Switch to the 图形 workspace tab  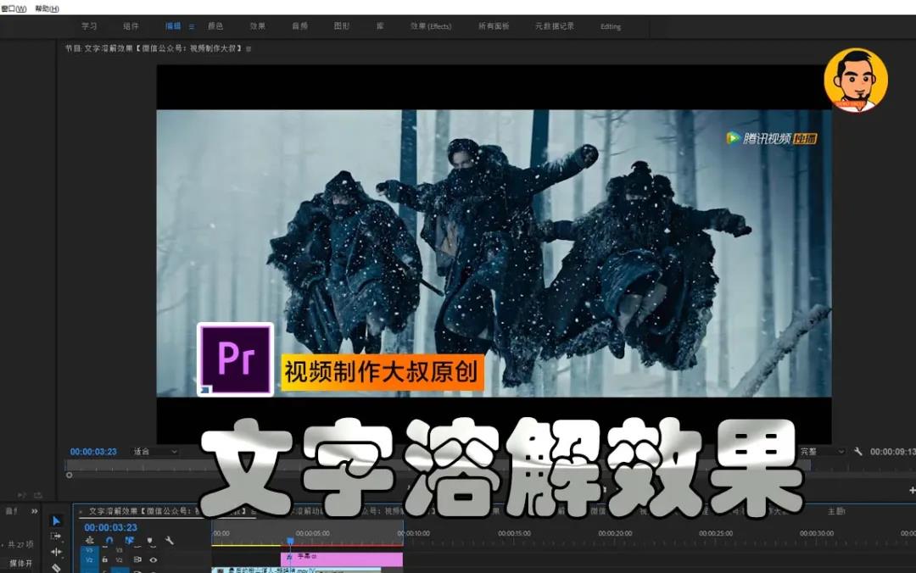click(341, 26)
